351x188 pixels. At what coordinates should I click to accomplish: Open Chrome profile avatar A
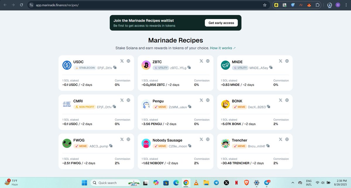[338, 5]
